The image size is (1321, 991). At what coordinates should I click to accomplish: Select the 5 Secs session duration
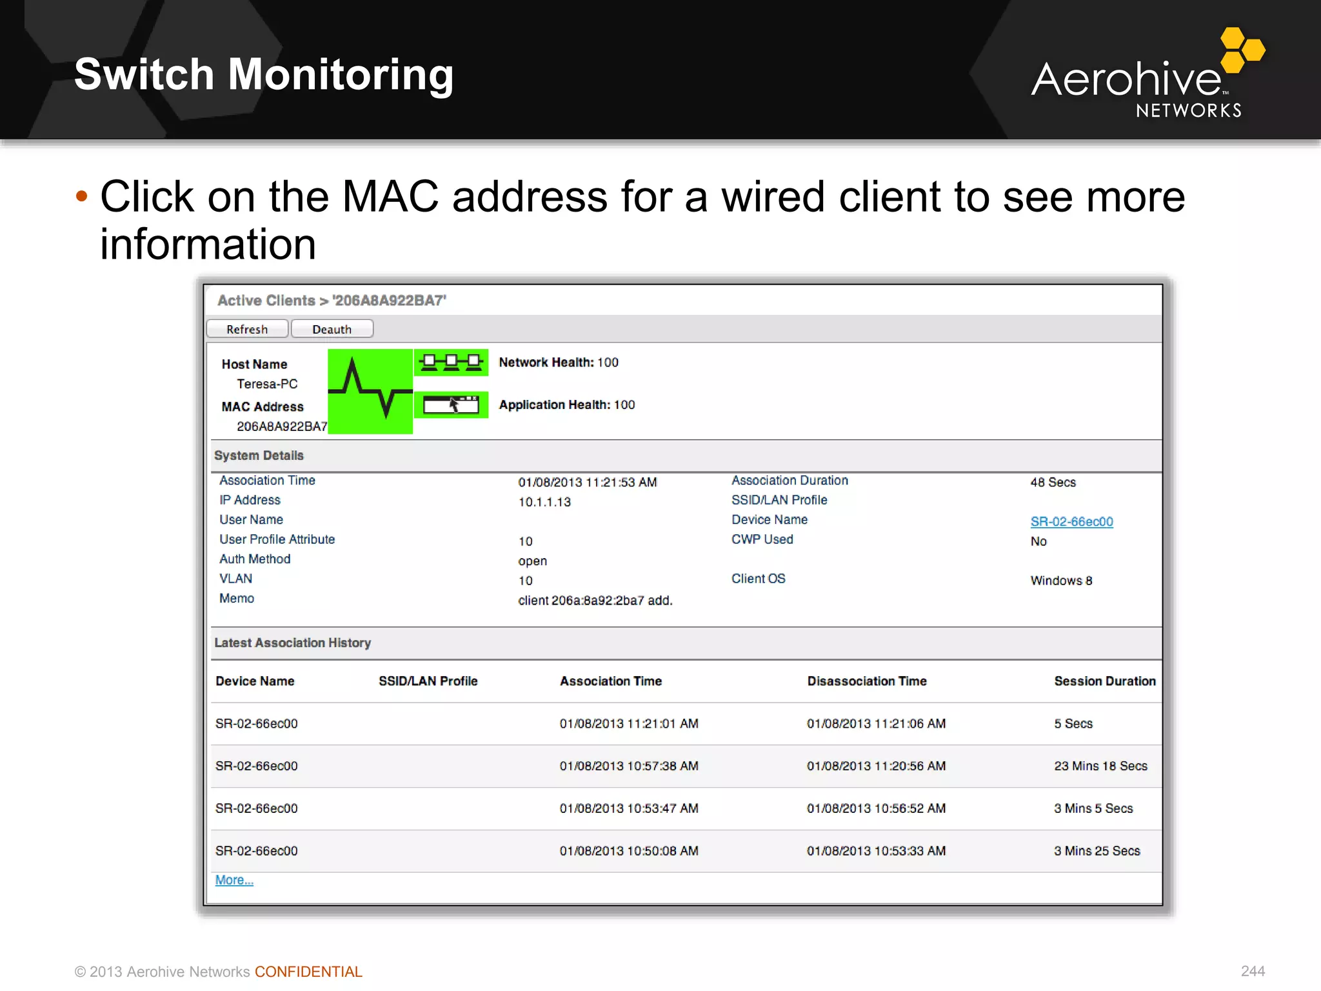1073,724
